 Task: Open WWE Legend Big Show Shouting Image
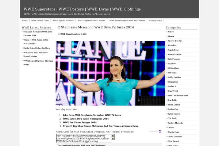click(x=38, y=63)
